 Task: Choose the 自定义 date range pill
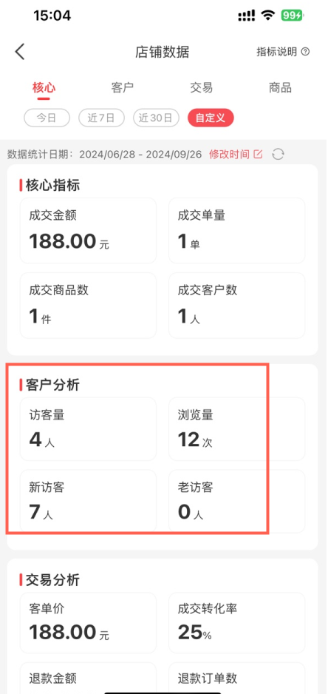pos(211,118)
